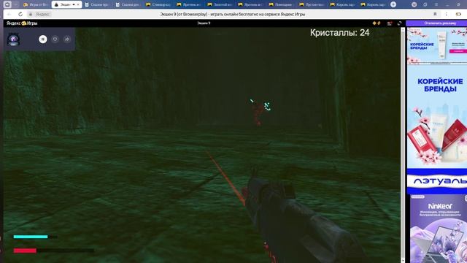Pause the game with the round pause button
Screen dimensions: 467x263
pyautogui.click(x=43, y=39)
